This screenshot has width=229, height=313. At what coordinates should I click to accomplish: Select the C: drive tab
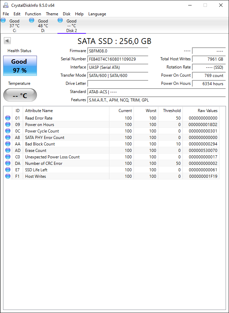point(14,26)
